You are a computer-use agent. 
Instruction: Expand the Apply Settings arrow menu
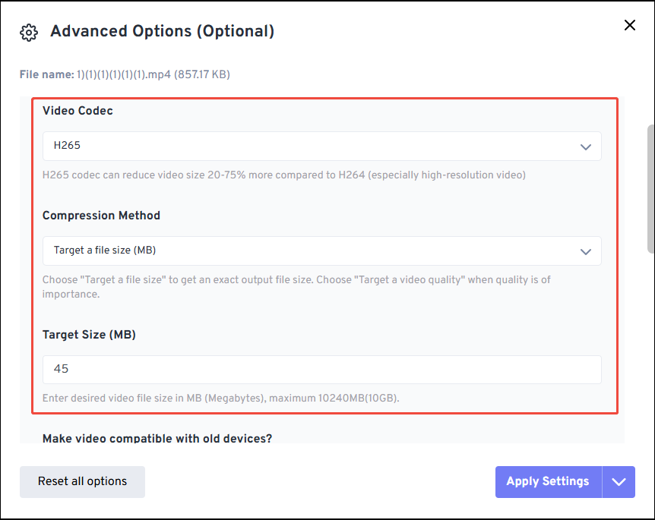tap(619, 481)
